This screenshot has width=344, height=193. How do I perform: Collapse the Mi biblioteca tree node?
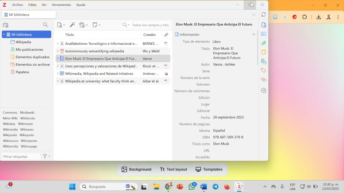pos(4,35)
